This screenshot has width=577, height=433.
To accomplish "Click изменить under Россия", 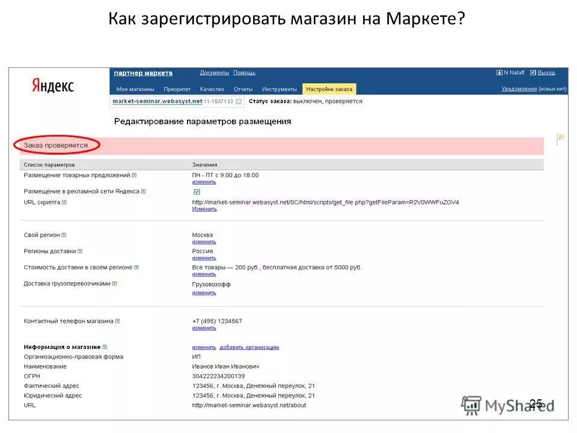I will point(204,258).
